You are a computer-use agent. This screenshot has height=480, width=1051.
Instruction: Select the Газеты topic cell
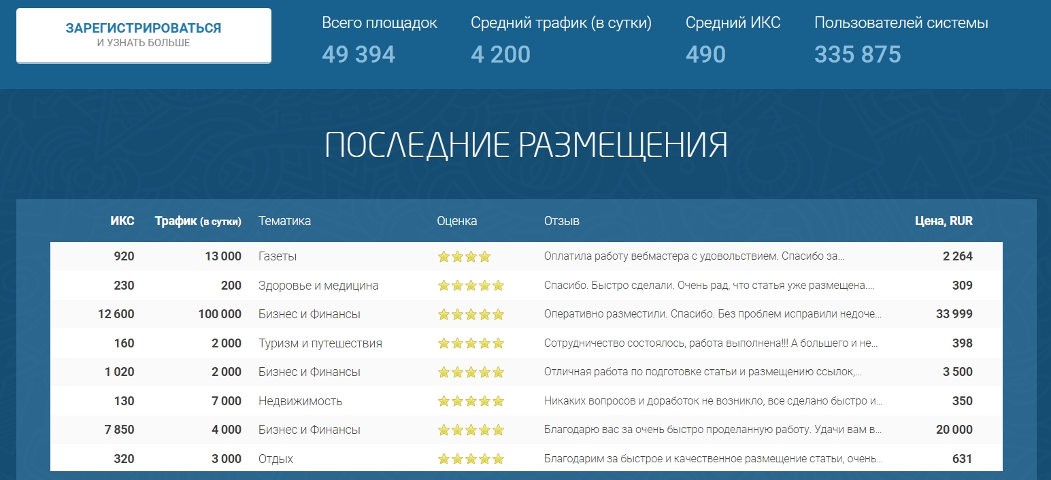[278, 257]
